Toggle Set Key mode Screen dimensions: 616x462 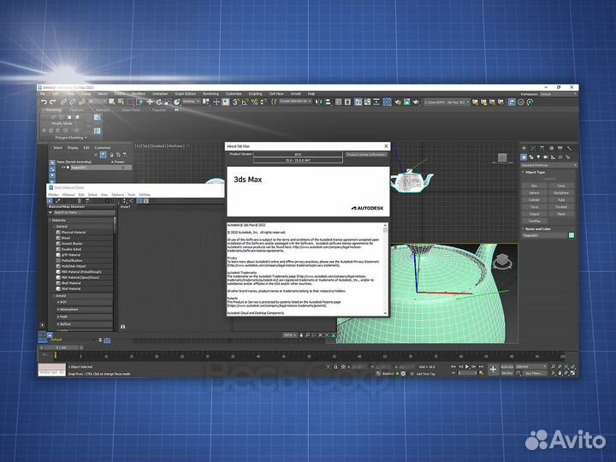coord(506,373)
